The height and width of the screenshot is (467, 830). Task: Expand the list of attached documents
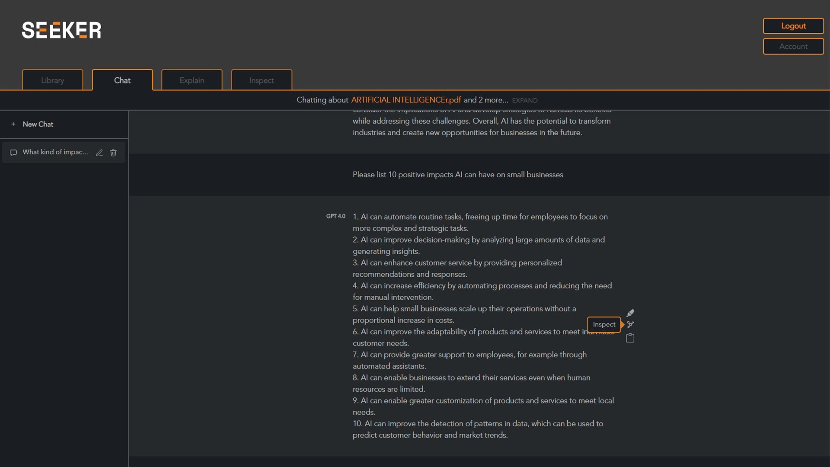(x=525, y=100)
